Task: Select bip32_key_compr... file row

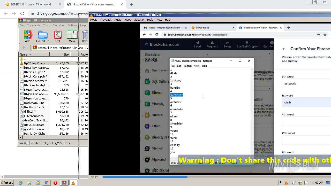Action: [54, 68]
